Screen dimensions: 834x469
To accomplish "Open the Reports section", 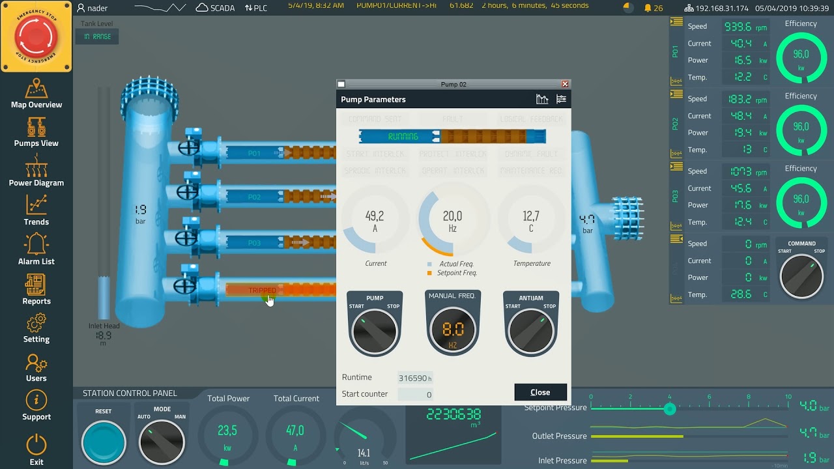I will point(36,290).
